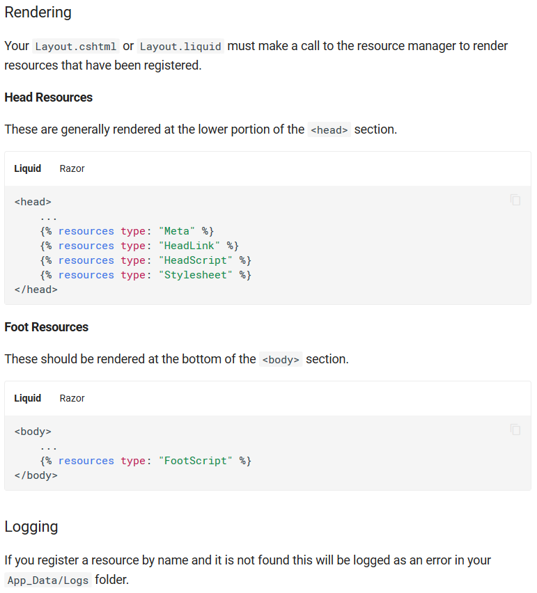This screenshot has width=537, height=593.
Task: Click the "Stylesheet" string in code block
Action: [195, 275]
